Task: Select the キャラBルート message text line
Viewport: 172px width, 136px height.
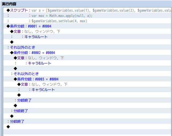Action: click(x=87, y=63)
